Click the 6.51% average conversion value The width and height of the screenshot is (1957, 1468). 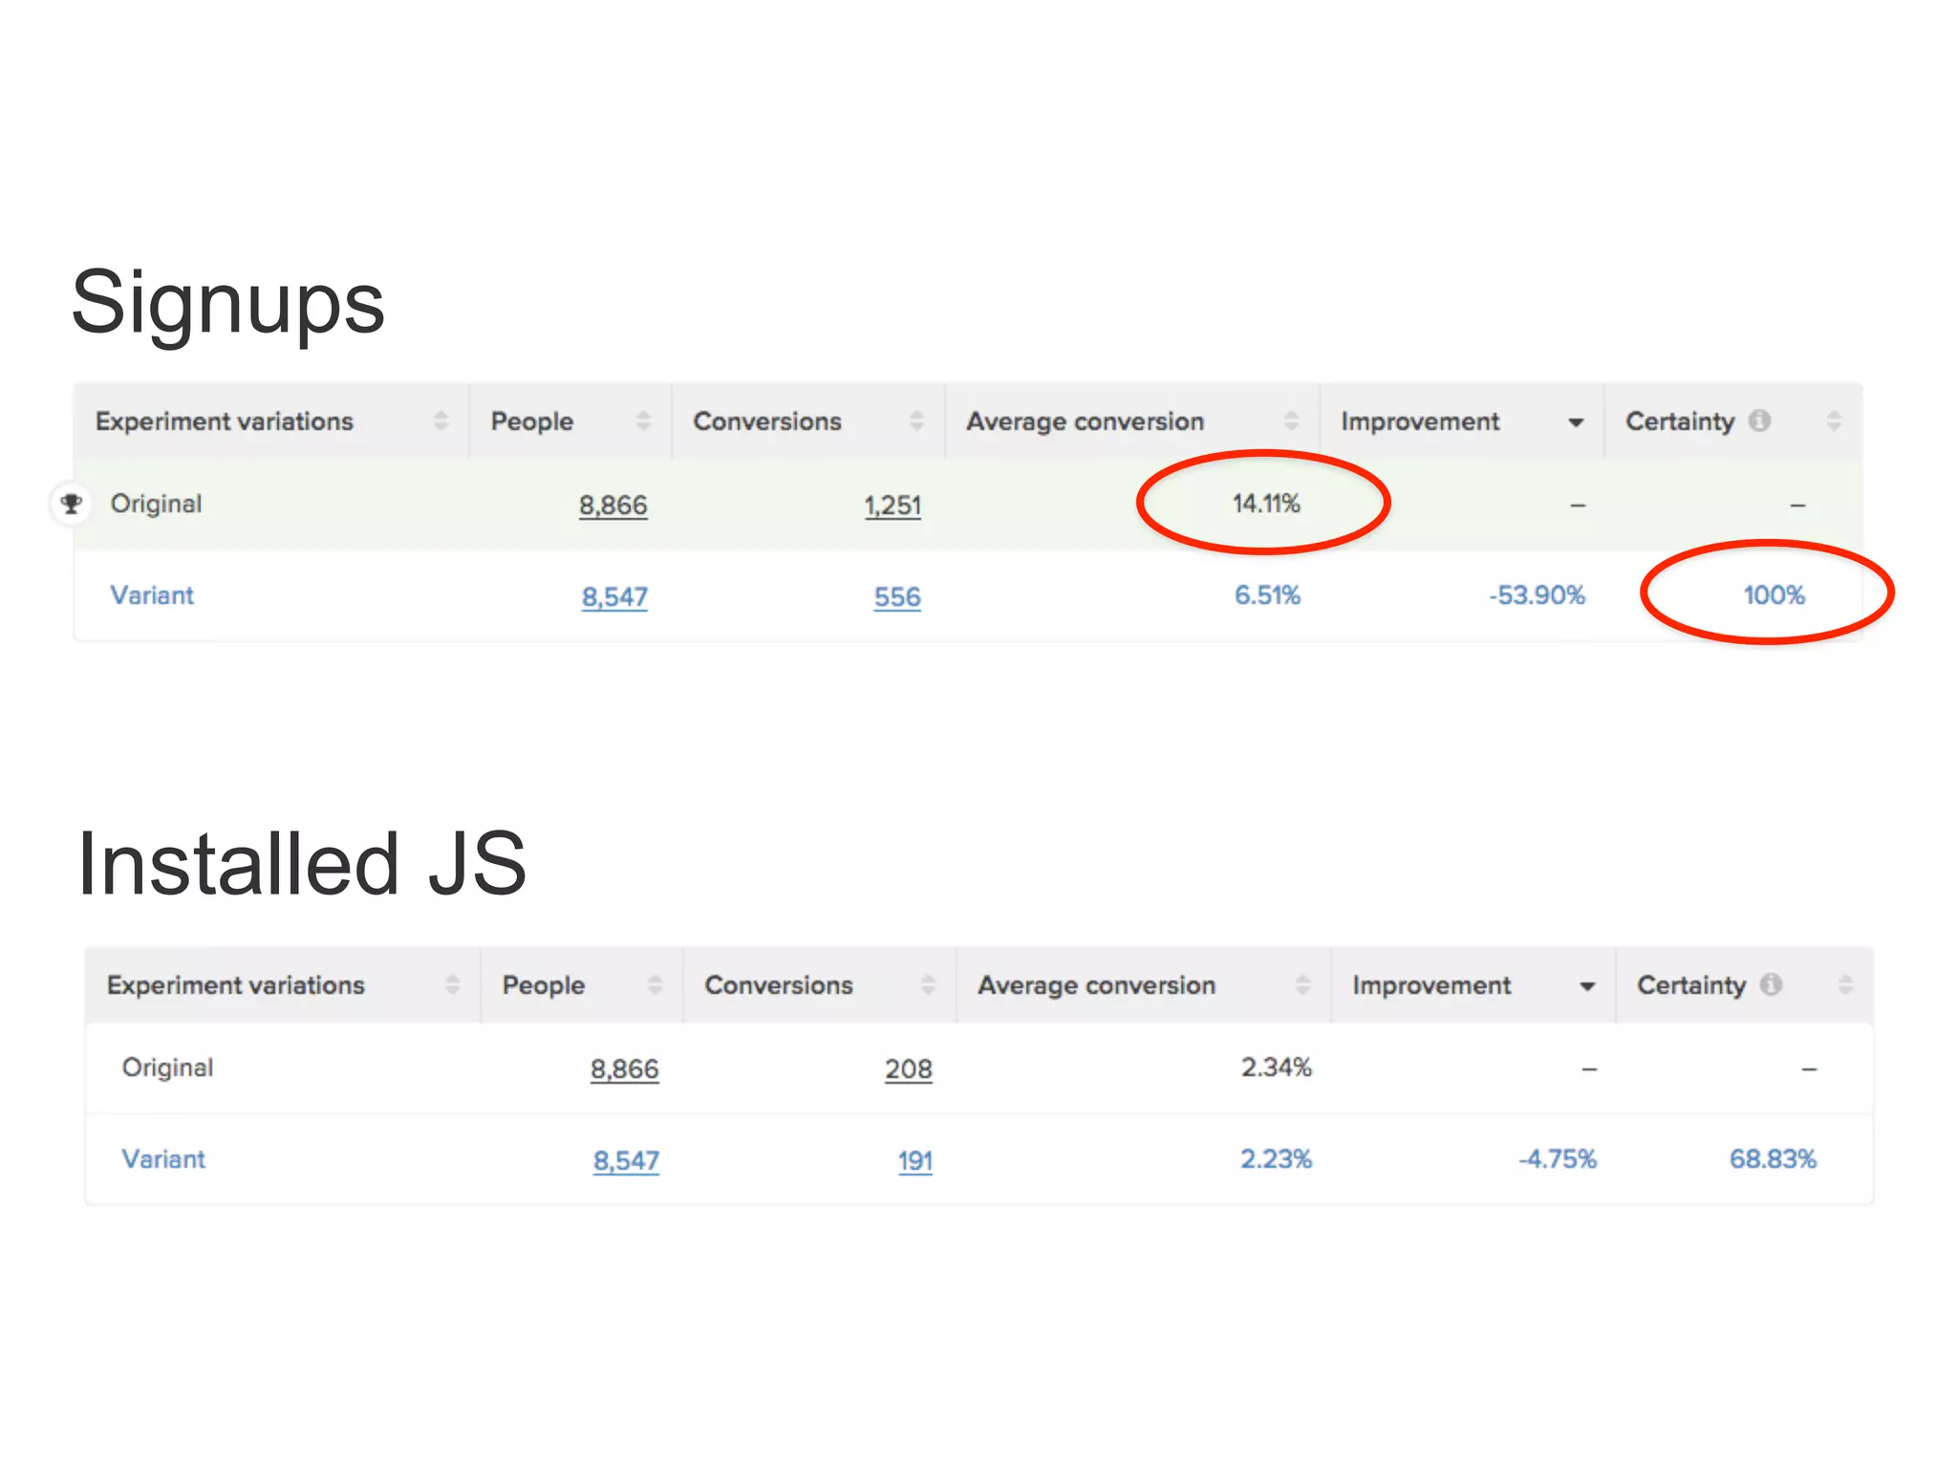tap(1267, 595)
